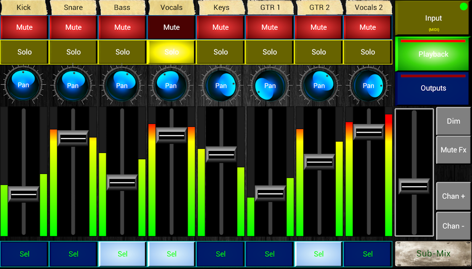The width and height of the screenshot is (472, 269).
Task: Select the GTR 2 channel via Sel
Action: 319,254
